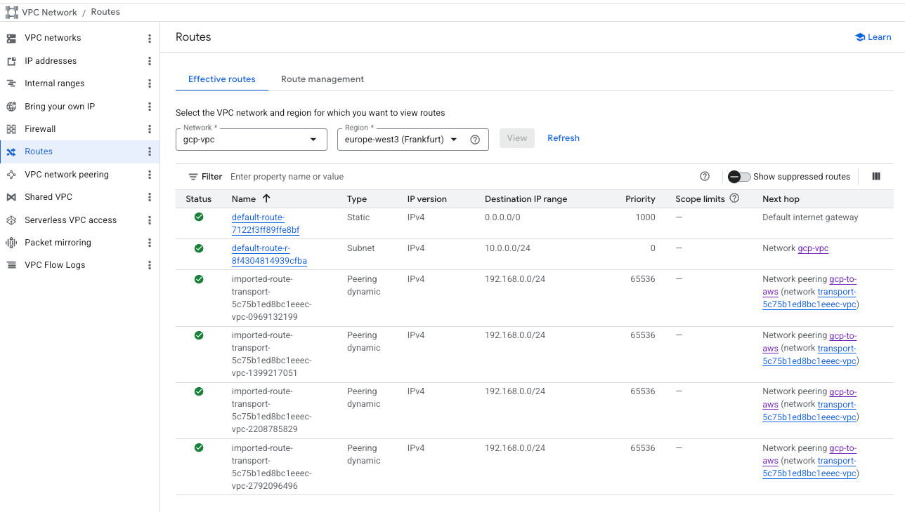Sort the table by the Name column arrow
The width and height of the screenshot is (905, 512).
point(266,198)
